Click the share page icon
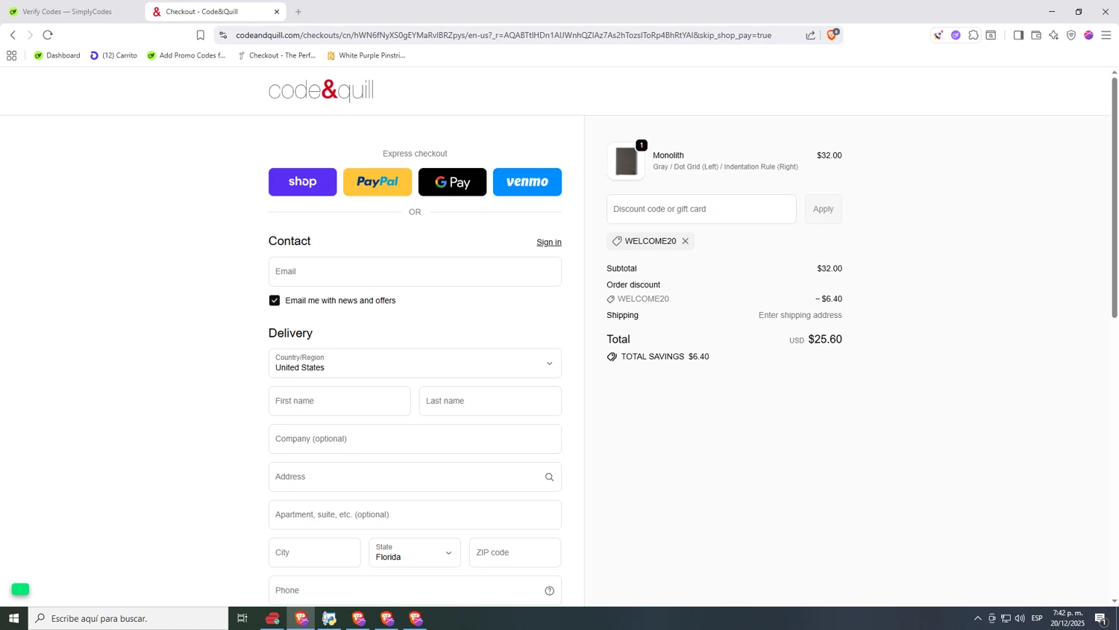Screen dimensions: 1119x630 tap(810, 35)
